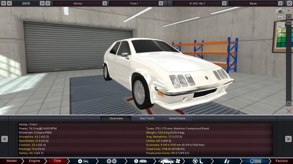The image size is (293, 164).
Task: Show previous stats page with left arrow
Action: (5, 139)
